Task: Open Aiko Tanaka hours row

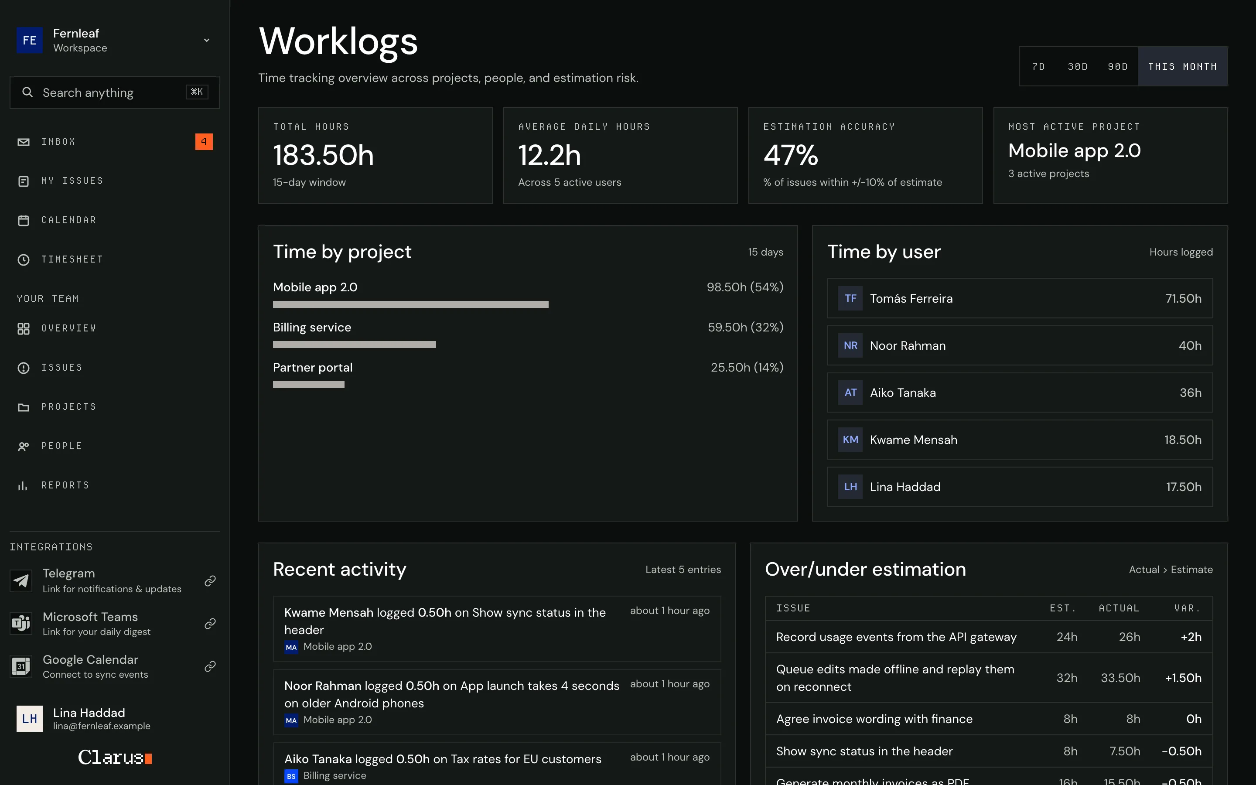Action: tap(1019, 392)
